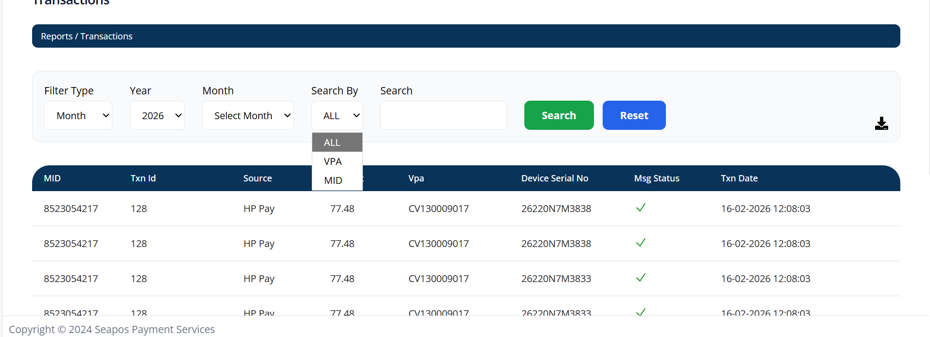Select MID from the Search By list
This screenshot has width=930, height=337.
click(x=337, y=180)
